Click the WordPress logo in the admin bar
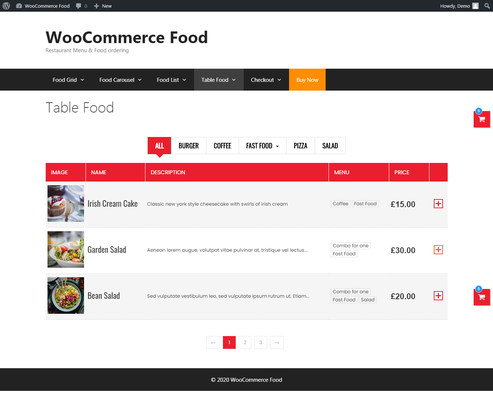This screenshot has width=493, height=400. tap(6, 5)
